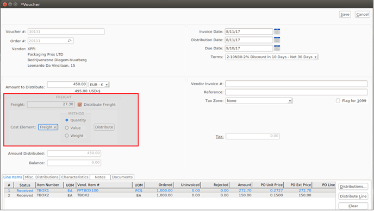Click the Save button
374x211 pixels.
pyautogui.click(x=345, y=14)
